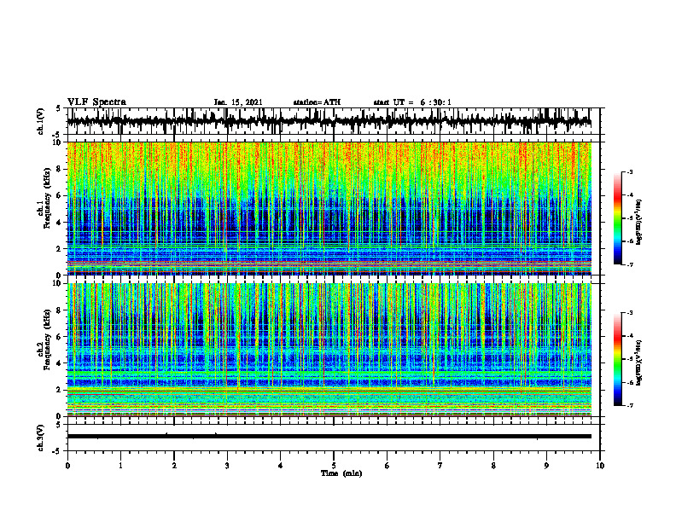Click time axis tick label '9'
Image resolution: width=676 pixels, height=522 pixels.
[x=546, y=466]
